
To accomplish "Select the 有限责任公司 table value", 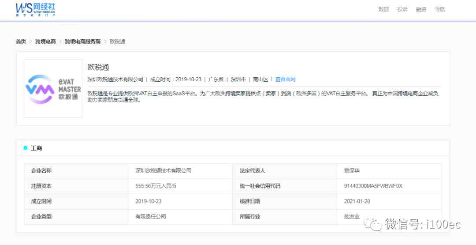I will click(151, 216).
